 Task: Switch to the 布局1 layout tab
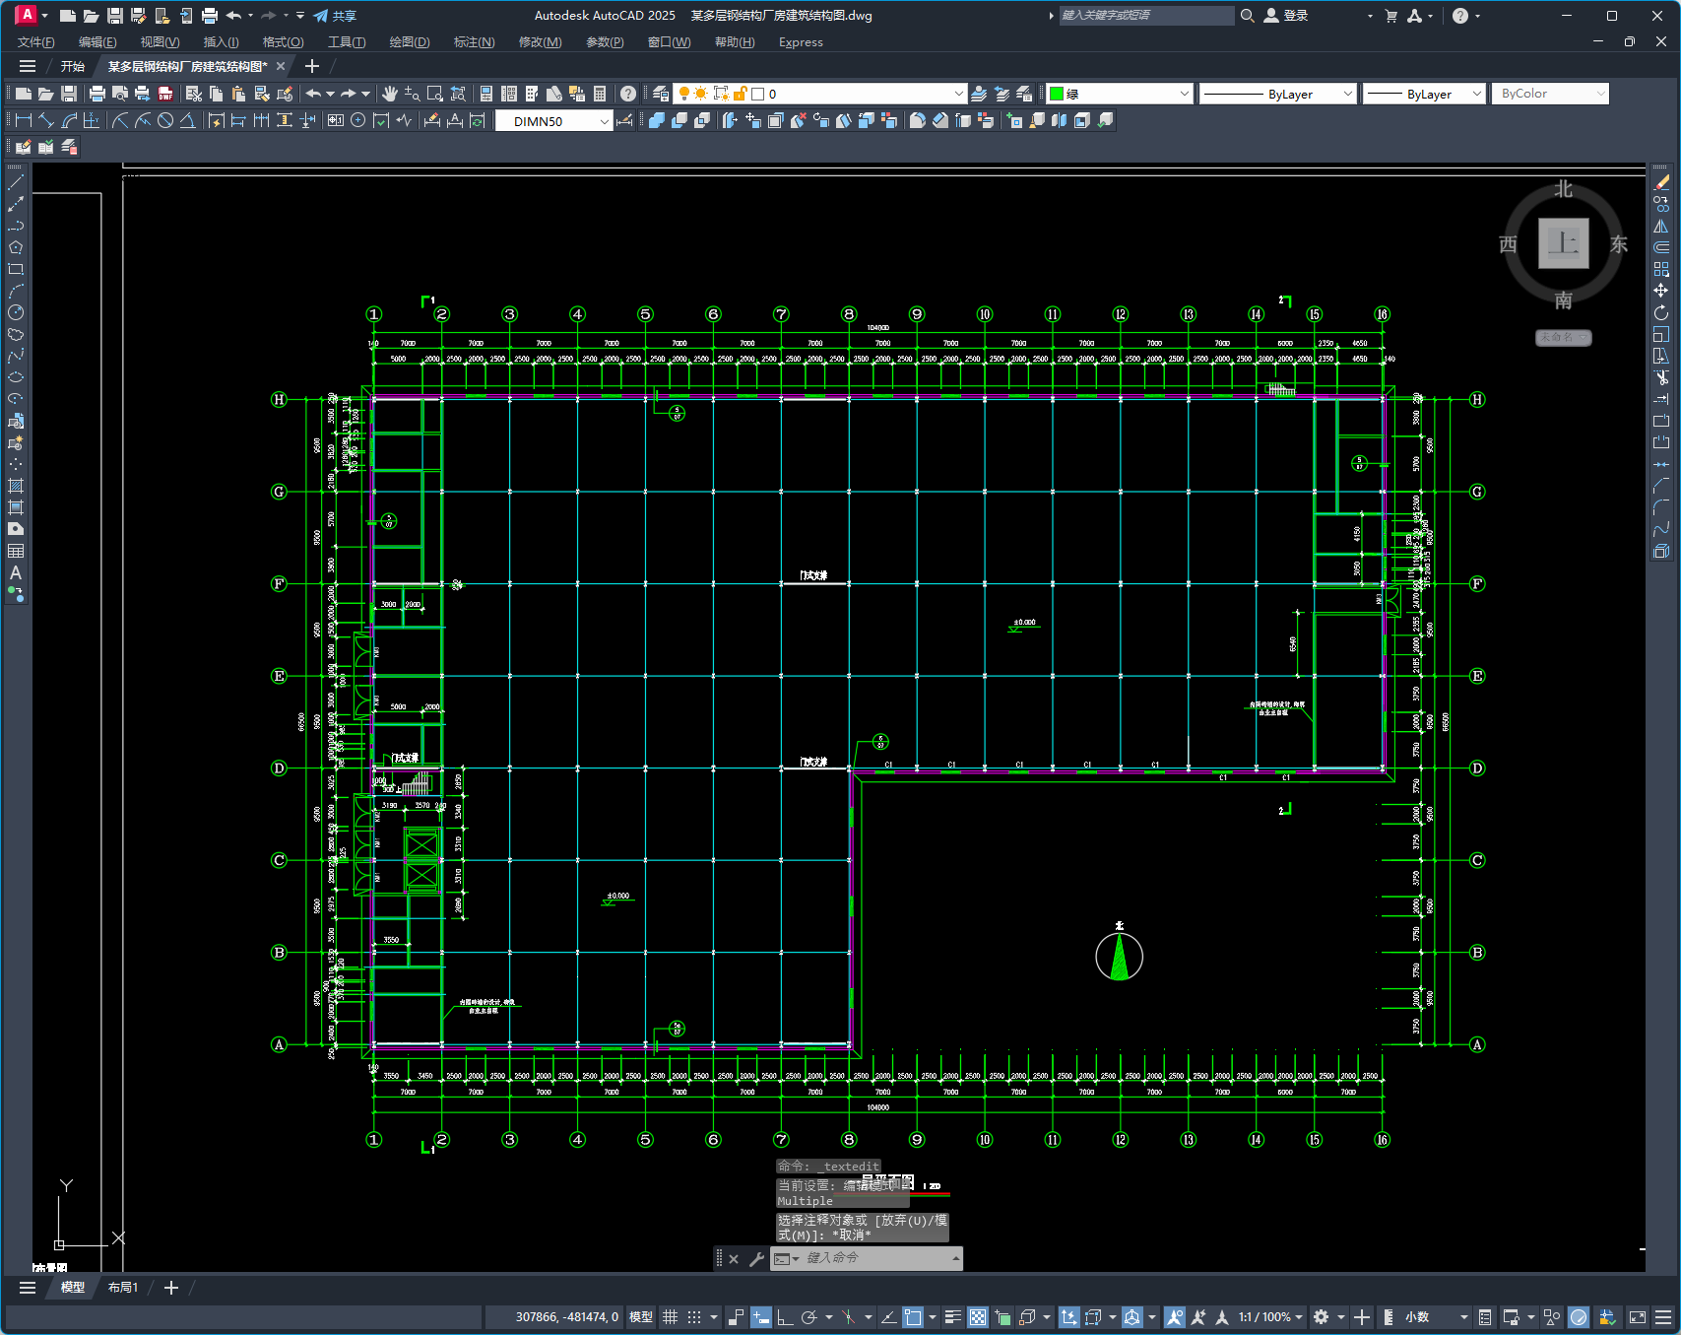[123, 1288]
